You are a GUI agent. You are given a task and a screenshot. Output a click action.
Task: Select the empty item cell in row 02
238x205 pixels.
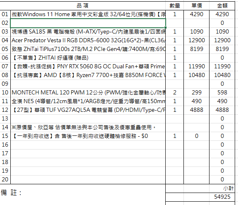point(88,23)
